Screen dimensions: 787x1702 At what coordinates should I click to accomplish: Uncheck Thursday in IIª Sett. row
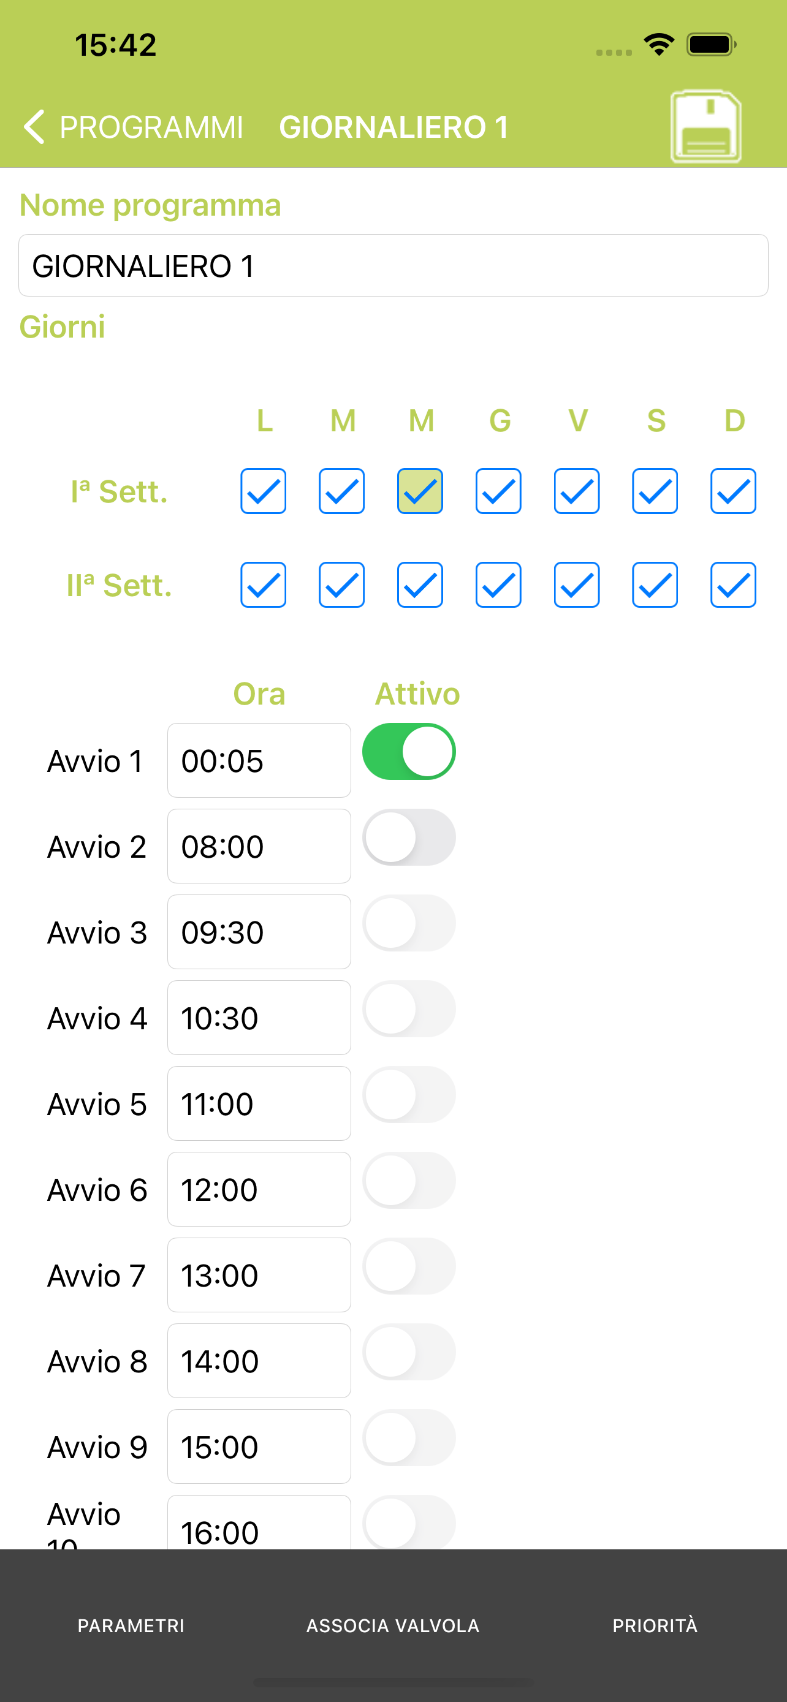(498, 584)
